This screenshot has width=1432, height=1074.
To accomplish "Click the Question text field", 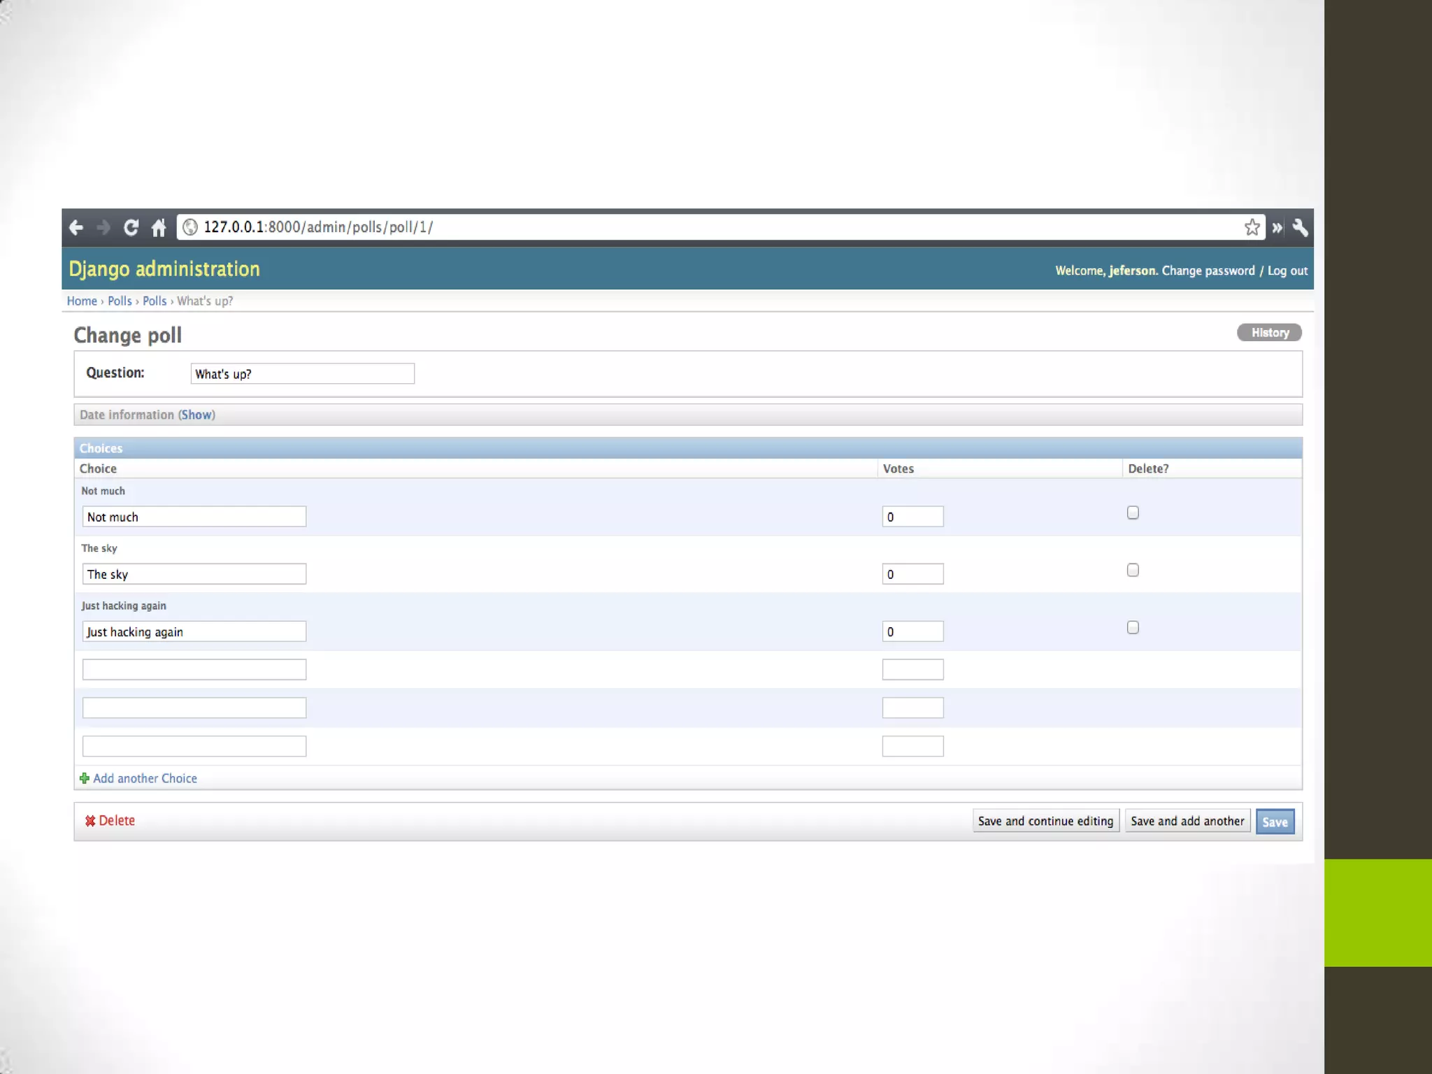I will (x=302, y=373).
